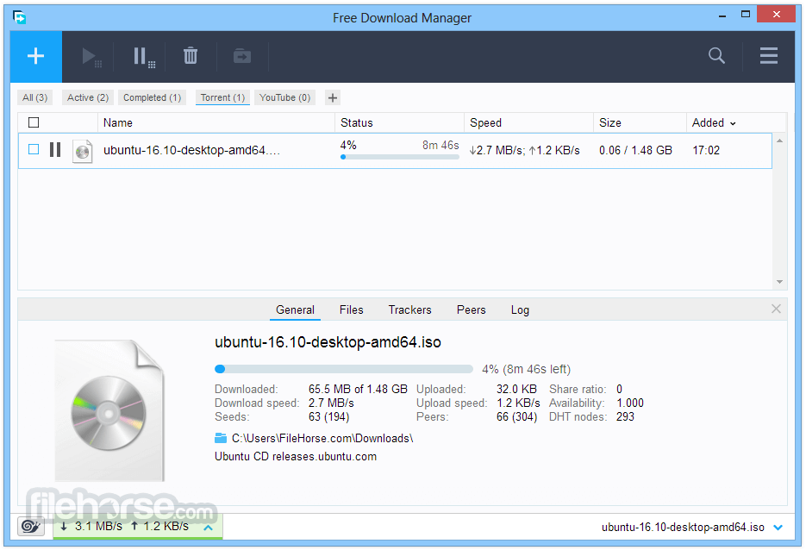Check the ubuntu-16.10 download row checkbox

tap(34, 150)
